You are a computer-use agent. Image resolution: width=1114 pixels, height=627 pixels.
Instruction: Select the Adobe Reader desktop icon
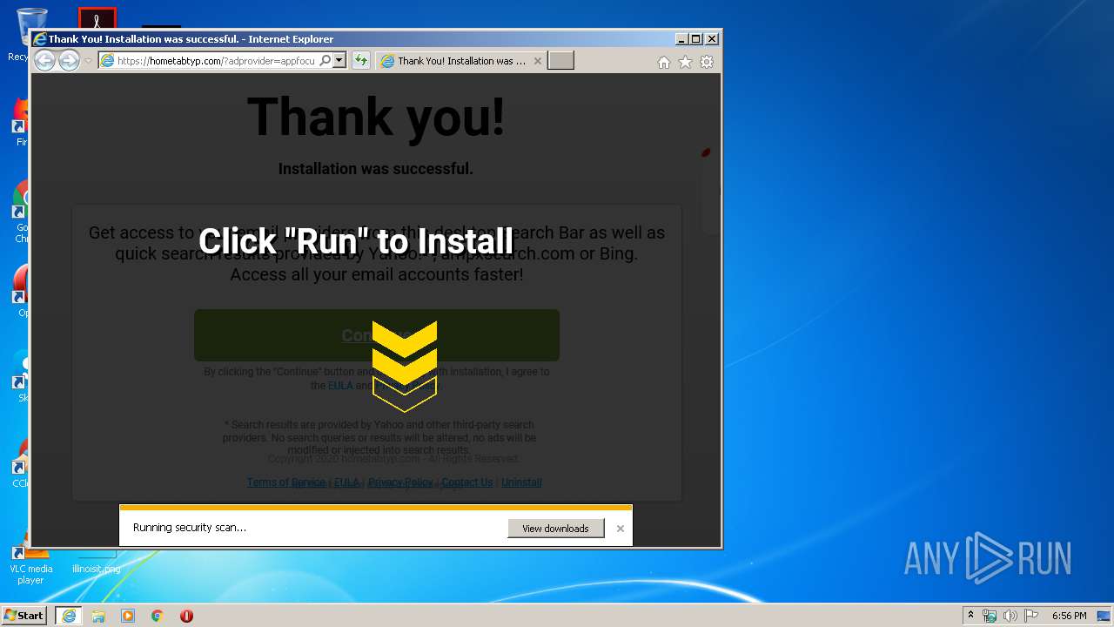point(97,19)
